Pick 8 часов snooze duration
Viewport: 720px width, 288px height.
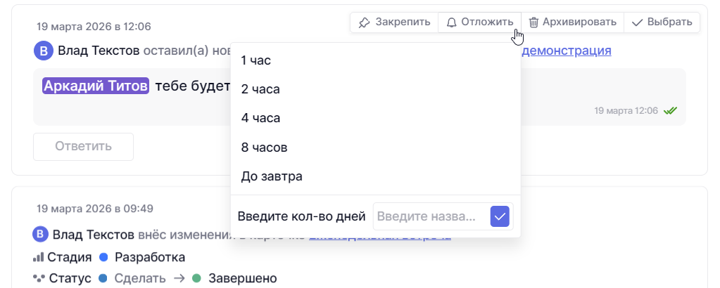(264, 148)
